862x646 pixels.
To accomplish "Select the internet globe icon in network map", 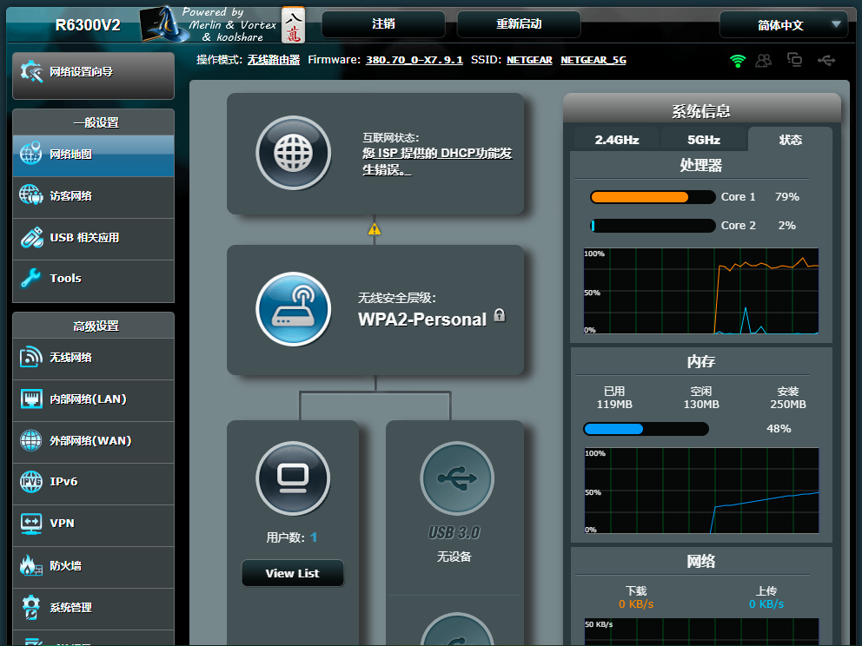I will [x=293, y=153].
